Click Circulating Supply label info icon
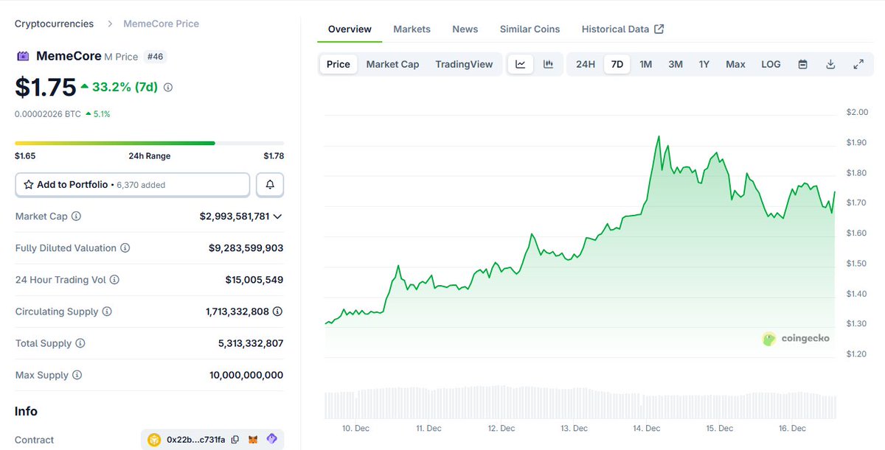The height and width of the screenshot is (450, 885). (107, 312)
